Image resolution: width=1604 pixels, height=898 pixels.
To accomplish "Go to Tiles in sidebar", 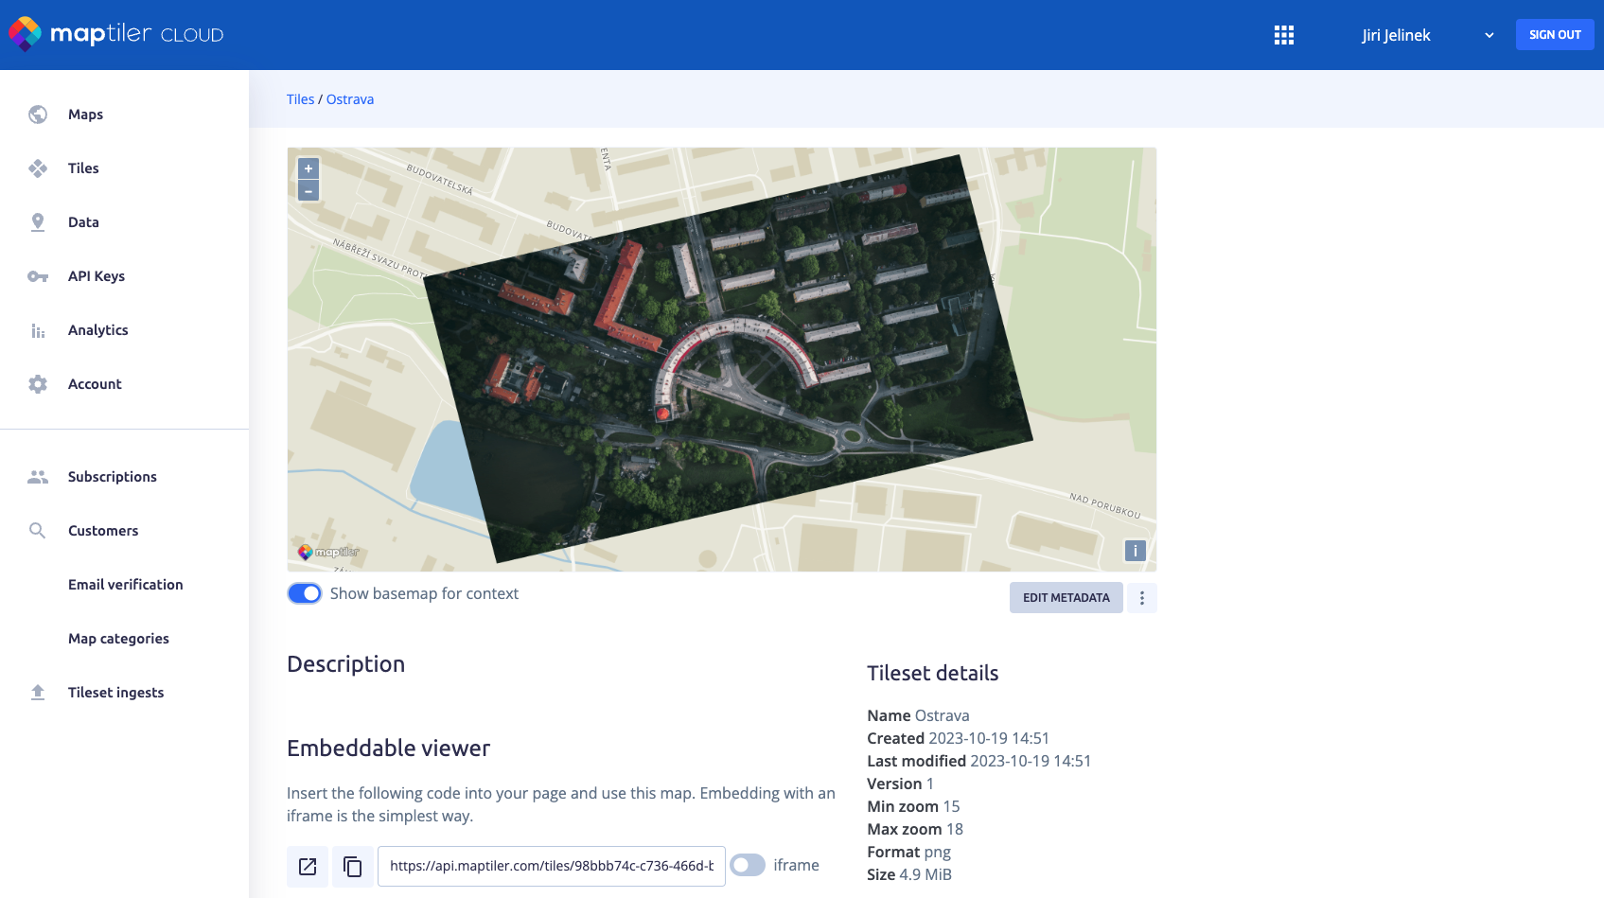I will (x=83, y=168).
